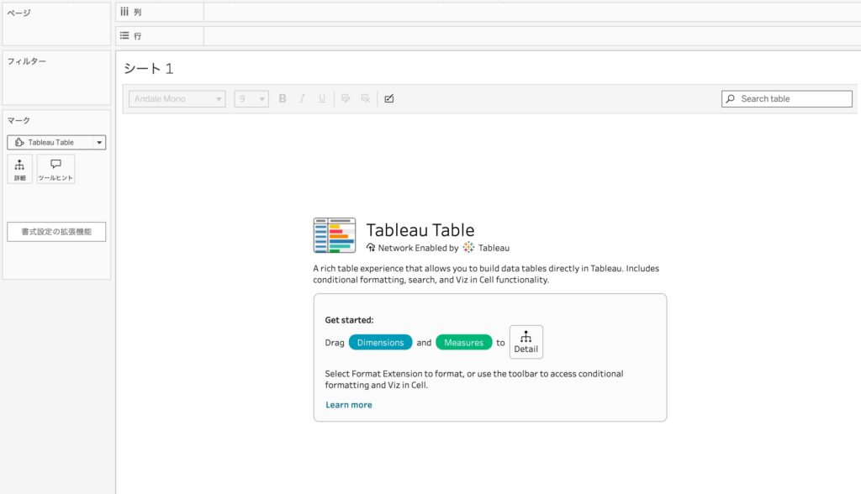Click the Tableau Table logo thumbnail
The width and height of the screenshot is (861, 494).
tap(334, 236)
